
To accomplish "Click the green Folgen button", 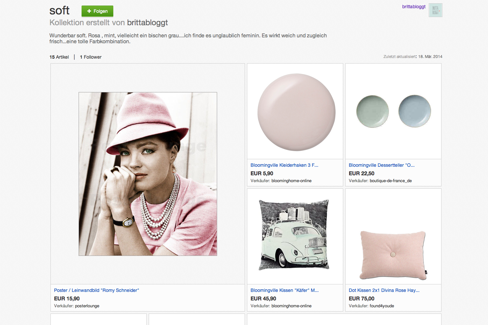I will click(97, 11).
